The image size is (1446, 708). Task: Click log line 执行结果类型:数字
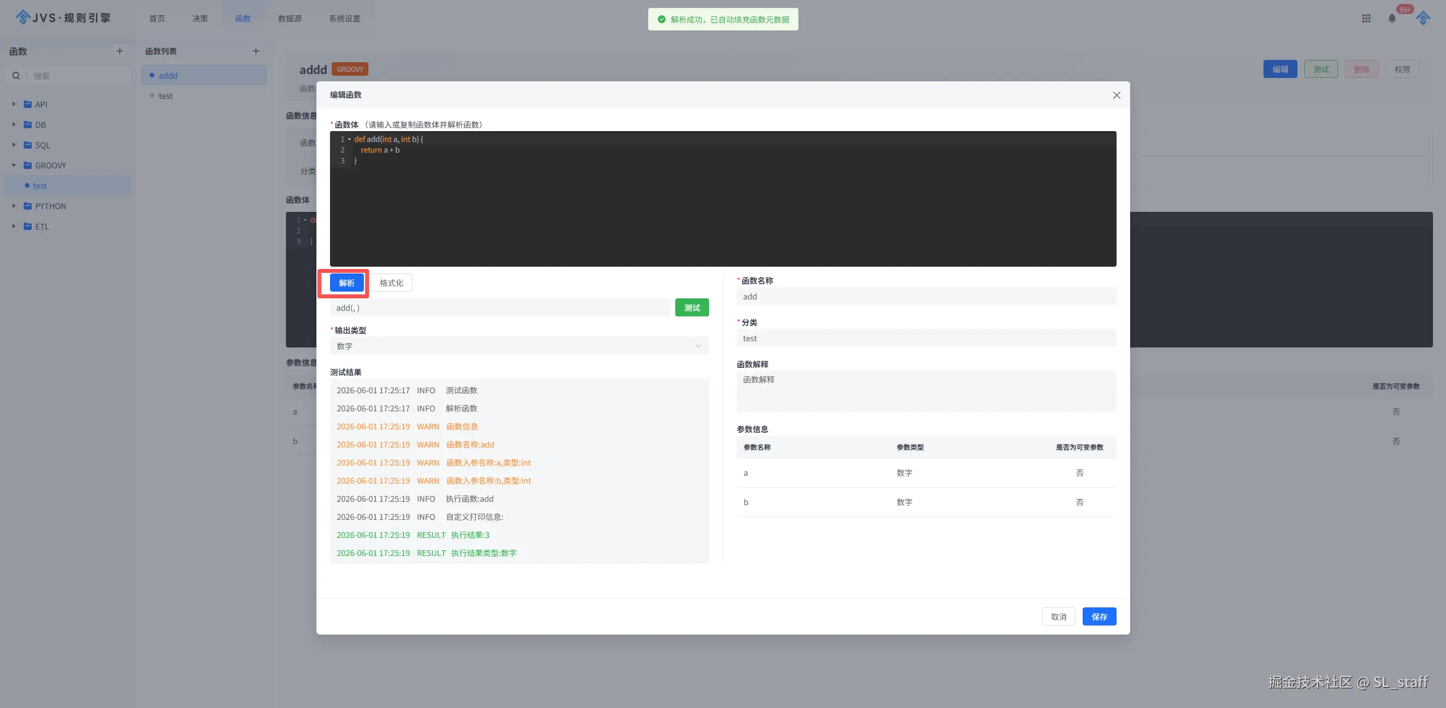(427, 553)
